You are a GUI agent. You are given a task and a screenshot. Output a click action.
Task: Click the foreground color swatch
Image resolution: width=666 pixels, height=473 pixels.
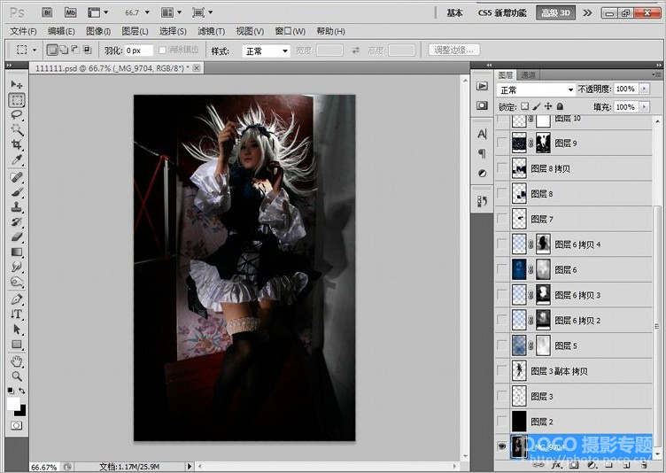(14, 404)
